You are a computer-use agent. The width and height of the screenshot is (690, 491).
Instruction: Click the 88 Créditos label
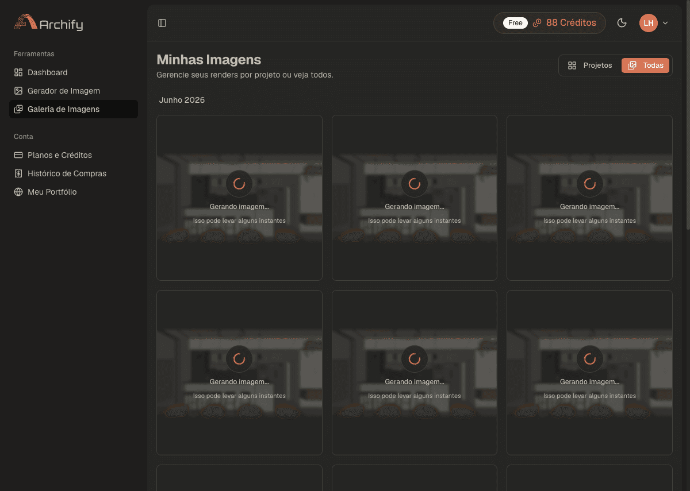tap(571, 23)
